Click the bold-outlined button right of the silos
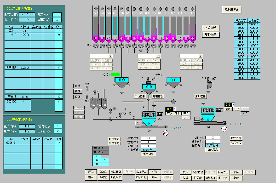 click(x=211, y=34)
